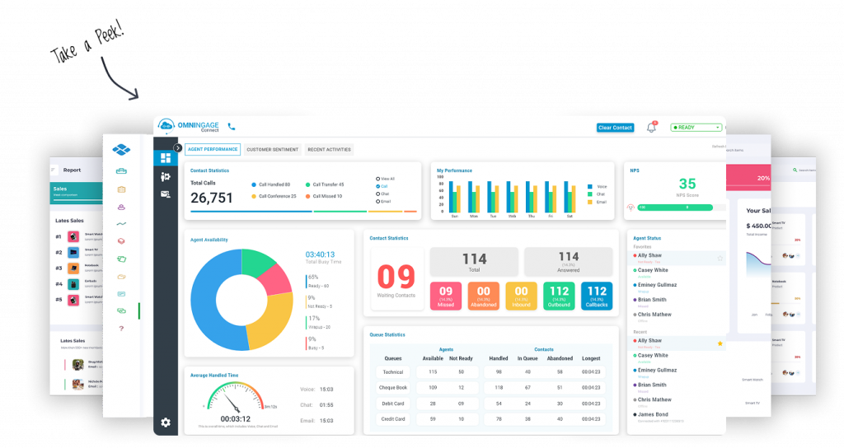Viewport: 844px width, 448px height.
Task: Click the NPS sad face icon
Action: click(631, 208)
